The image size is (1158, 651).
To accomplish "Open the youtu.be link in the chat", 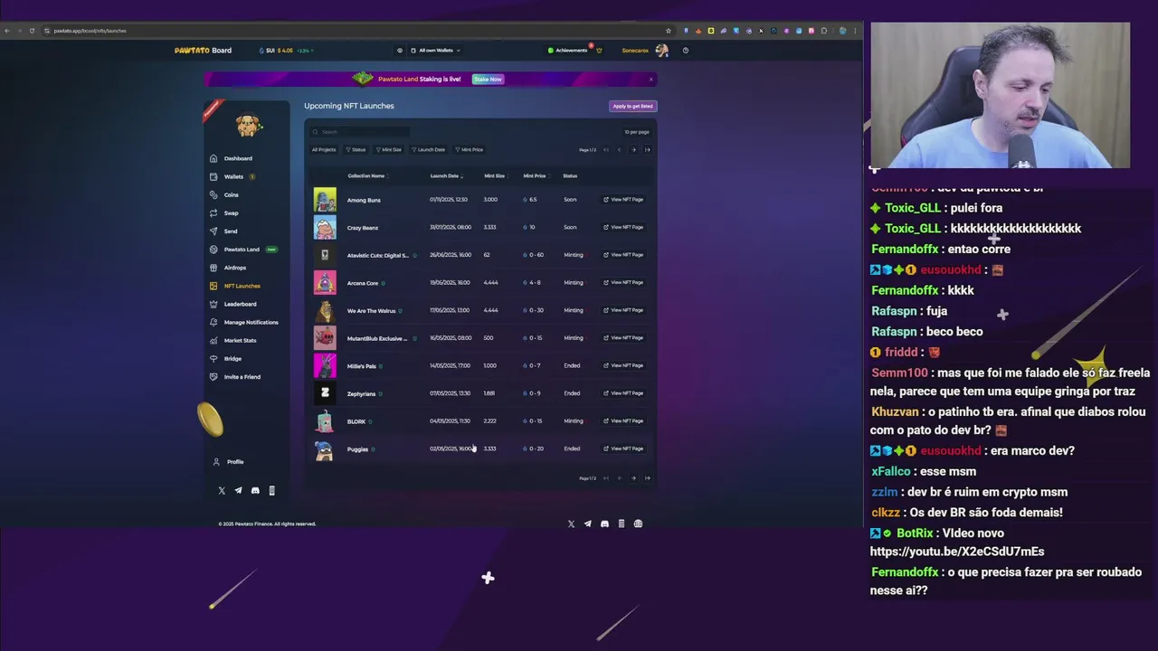I will [957, 552].
